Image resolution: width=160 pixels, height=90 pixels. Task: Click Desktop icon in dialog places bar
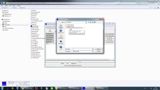tap(61, 31)
